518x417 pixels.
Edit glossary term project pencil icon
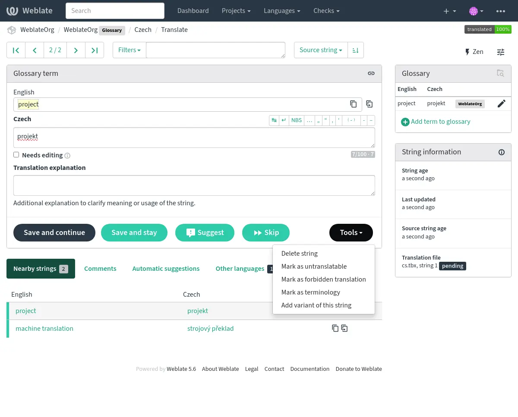tap(501, 103)
